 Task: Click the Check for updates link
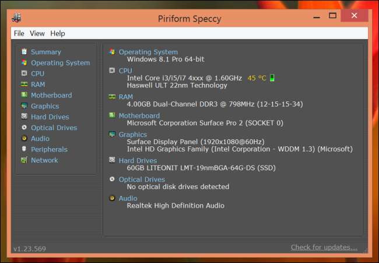tap(324, 248)
